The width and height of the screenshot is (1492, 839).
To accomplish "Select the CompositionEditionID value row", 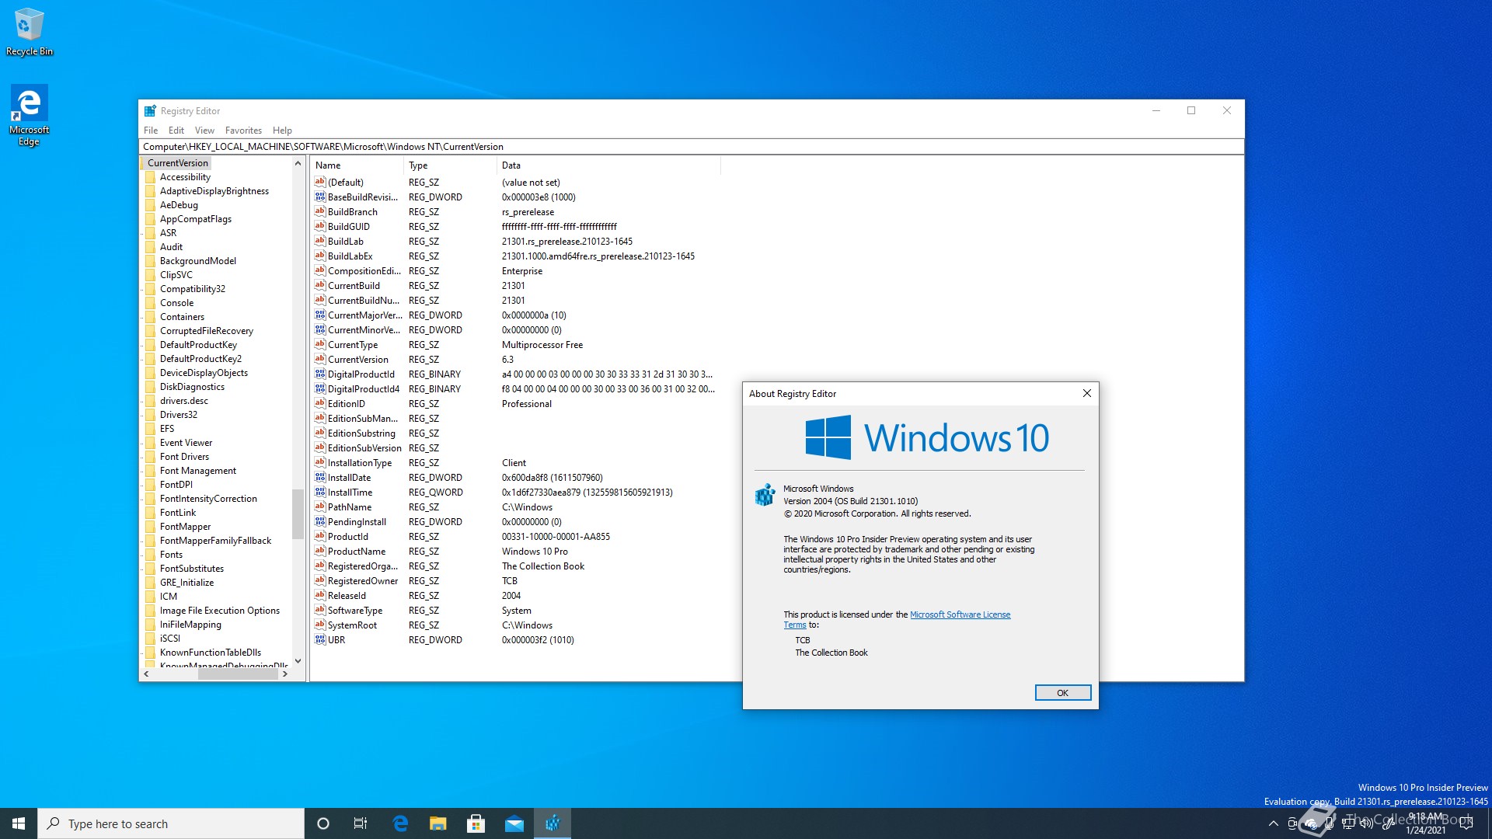I will tap(516, 270).
